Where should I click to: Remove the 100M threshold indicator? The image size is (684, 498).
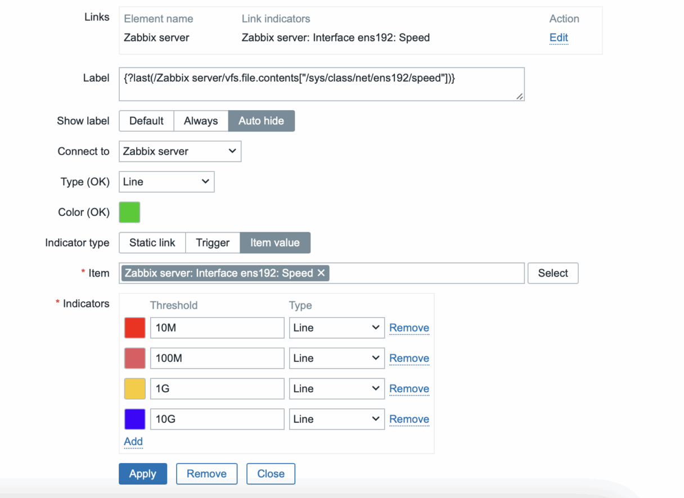click(409, 358)
